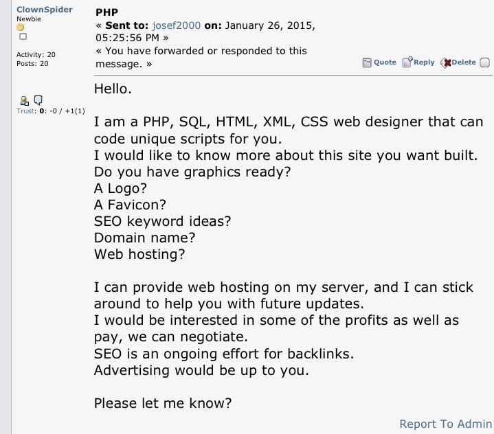
Task: Click the Trust link
Action: tap(25, 111)
